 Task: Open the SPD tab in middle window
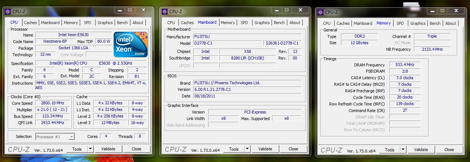[x=245, y=23]
